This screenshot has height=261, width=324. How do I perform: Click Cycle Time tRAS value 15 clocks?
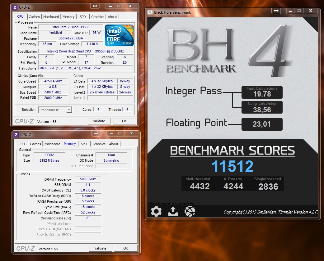click(88, 207)
